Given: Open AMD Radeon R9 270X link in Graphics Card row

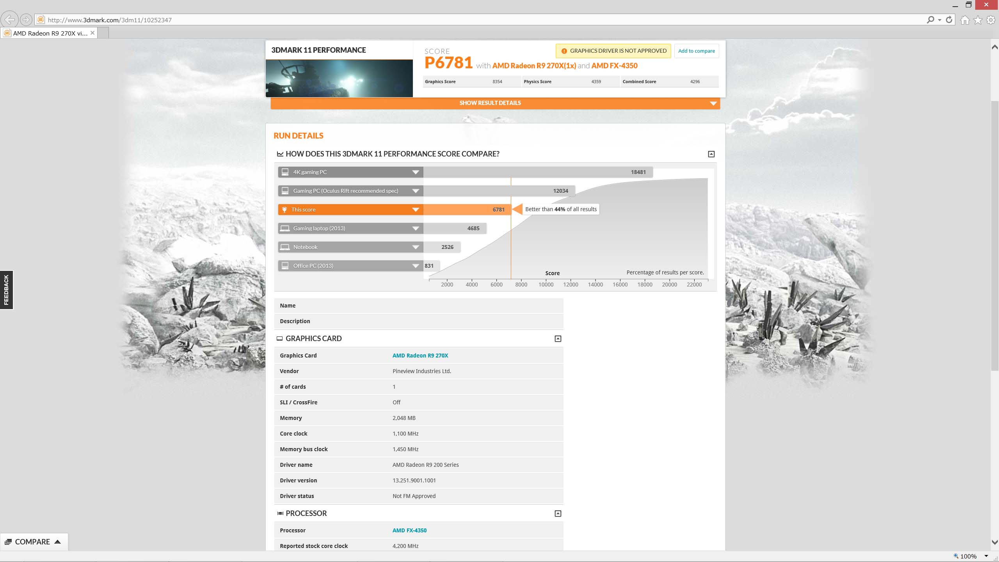Looking at the screenshot, I should [x=420, y=356].
